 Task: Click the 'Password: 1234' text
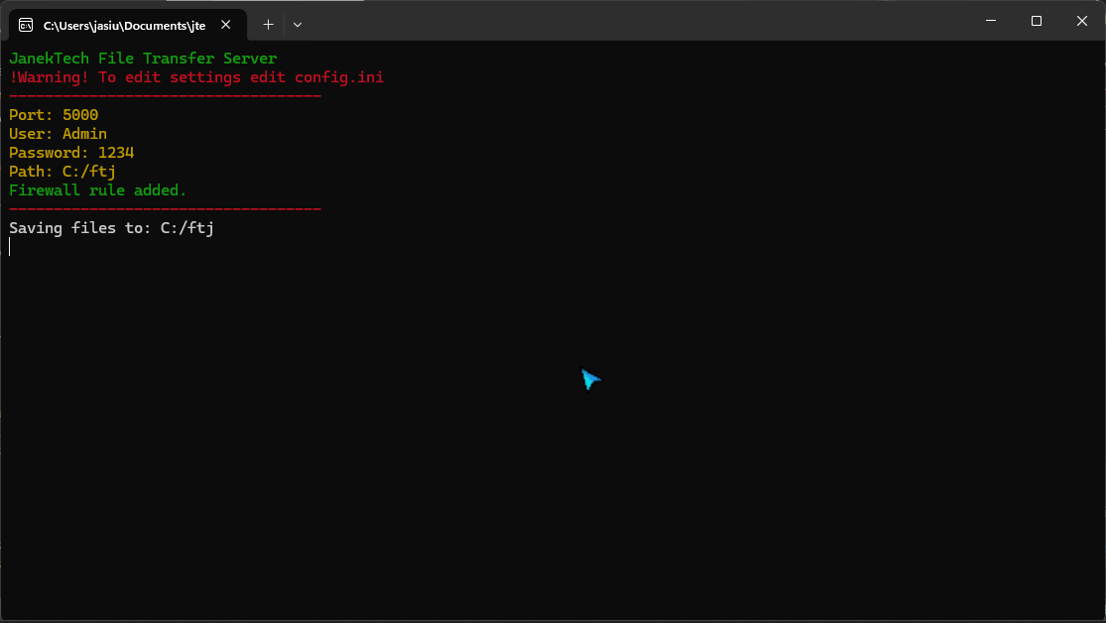[71, 153]
